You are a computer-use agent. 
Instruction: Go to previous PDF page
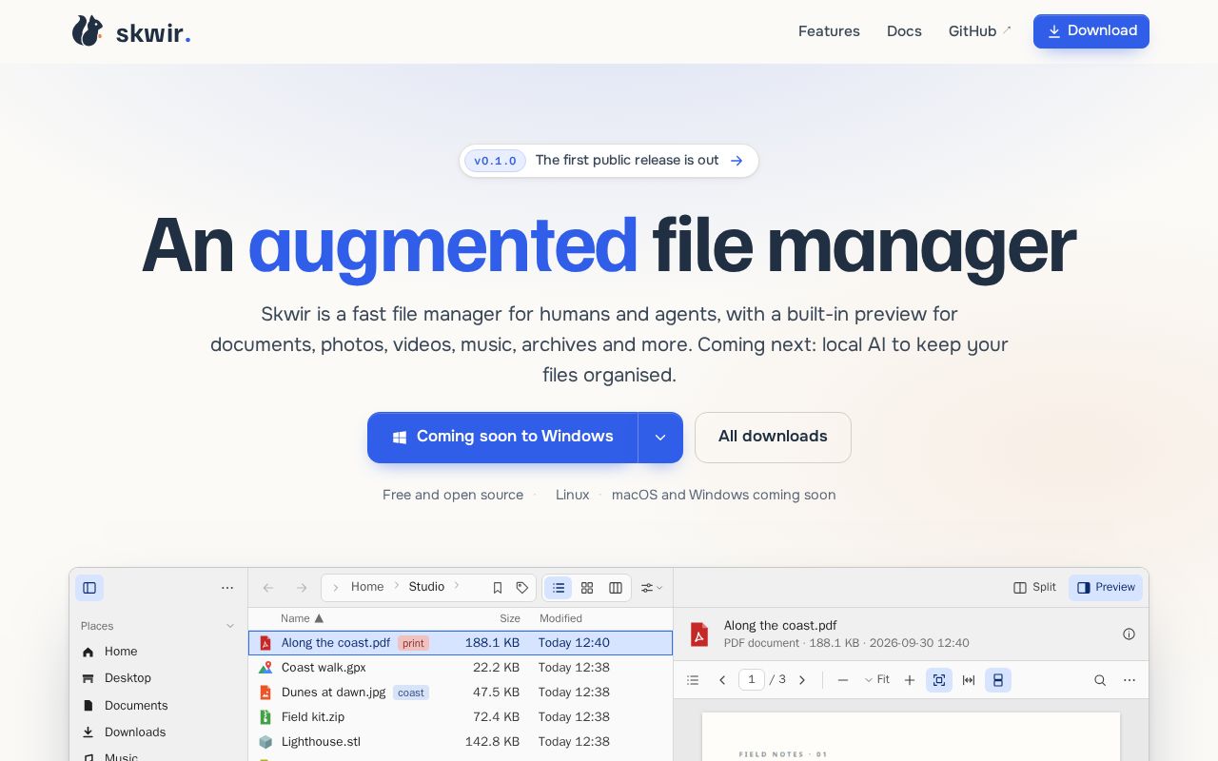click(x=722, y=680)
